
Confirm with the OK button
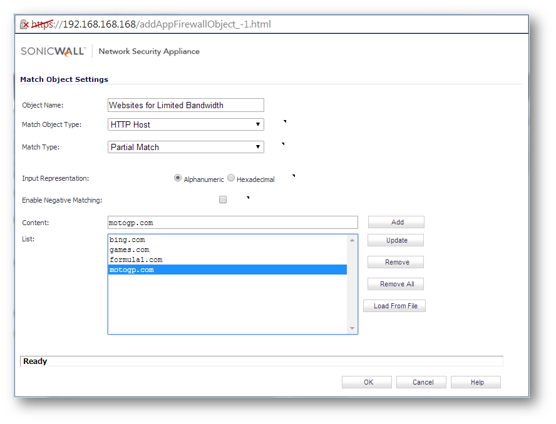point(367,382)
